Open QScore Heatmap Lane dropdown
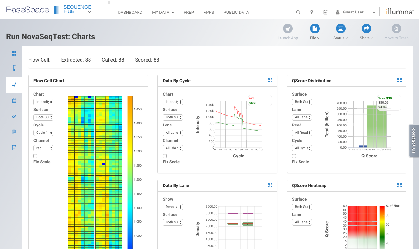This screenshot has height=249, width=419. coord(302,222)
